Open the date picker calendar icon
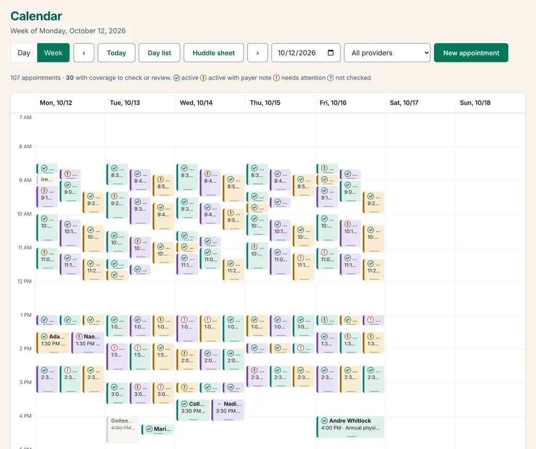 [330, 53]
